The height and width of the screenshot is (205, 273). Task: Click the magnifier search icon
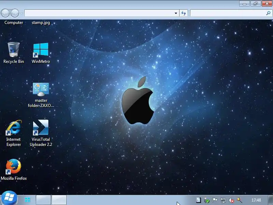pyautogui.click(x=268, y=13)
